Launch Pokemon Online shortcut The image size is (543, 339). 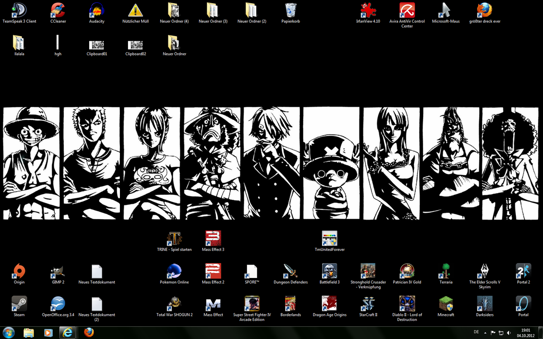pyautogui.click(x=174, y=273)
